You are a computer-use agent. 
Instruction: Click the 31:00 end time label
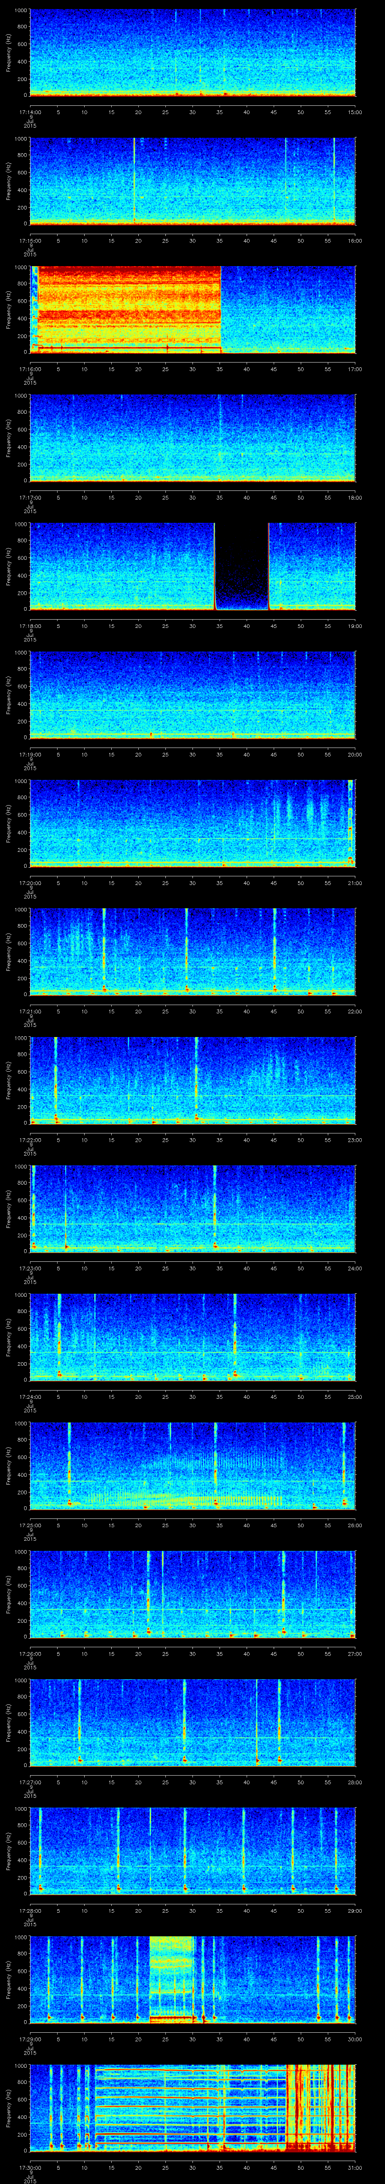(x=355, y=2167)
